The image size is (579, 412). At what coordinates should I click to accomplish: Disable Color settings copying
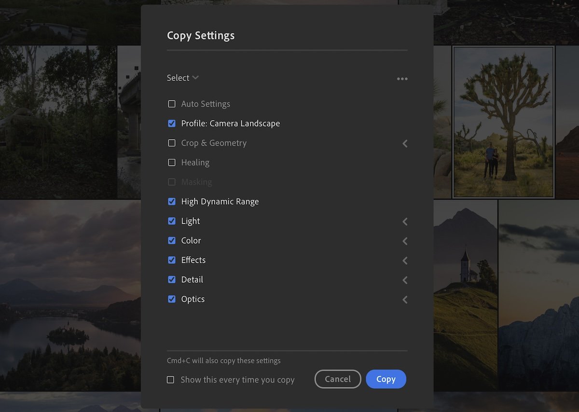[172, 240]
